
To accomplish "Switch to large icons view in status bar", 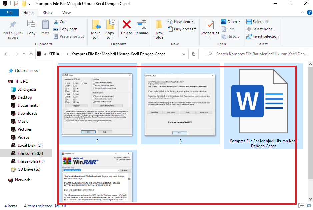I will pyautogui.click(x=308, y=205).
